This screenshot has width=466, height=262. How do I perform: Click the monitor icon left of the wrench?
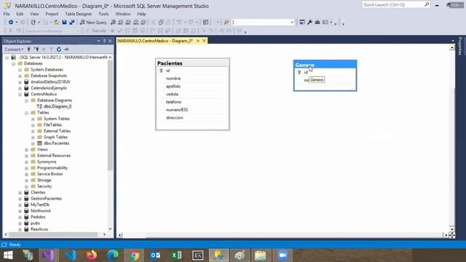pyautogui.click(x=302, y=23)
